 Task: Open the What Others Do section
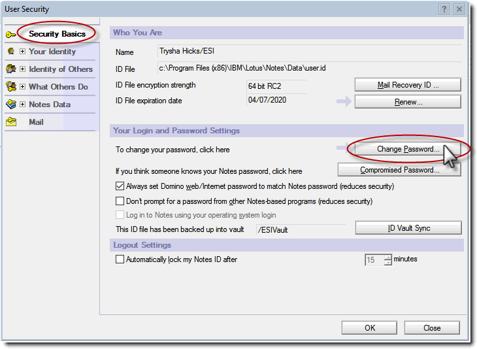[58, 87]
